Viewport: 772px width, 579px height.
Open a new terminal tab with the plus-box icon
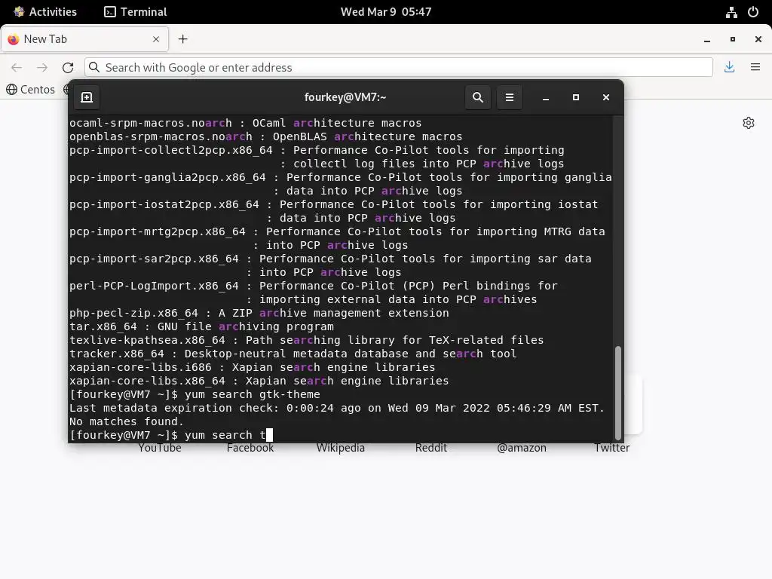pyautogui.click(x=87, y=97)
